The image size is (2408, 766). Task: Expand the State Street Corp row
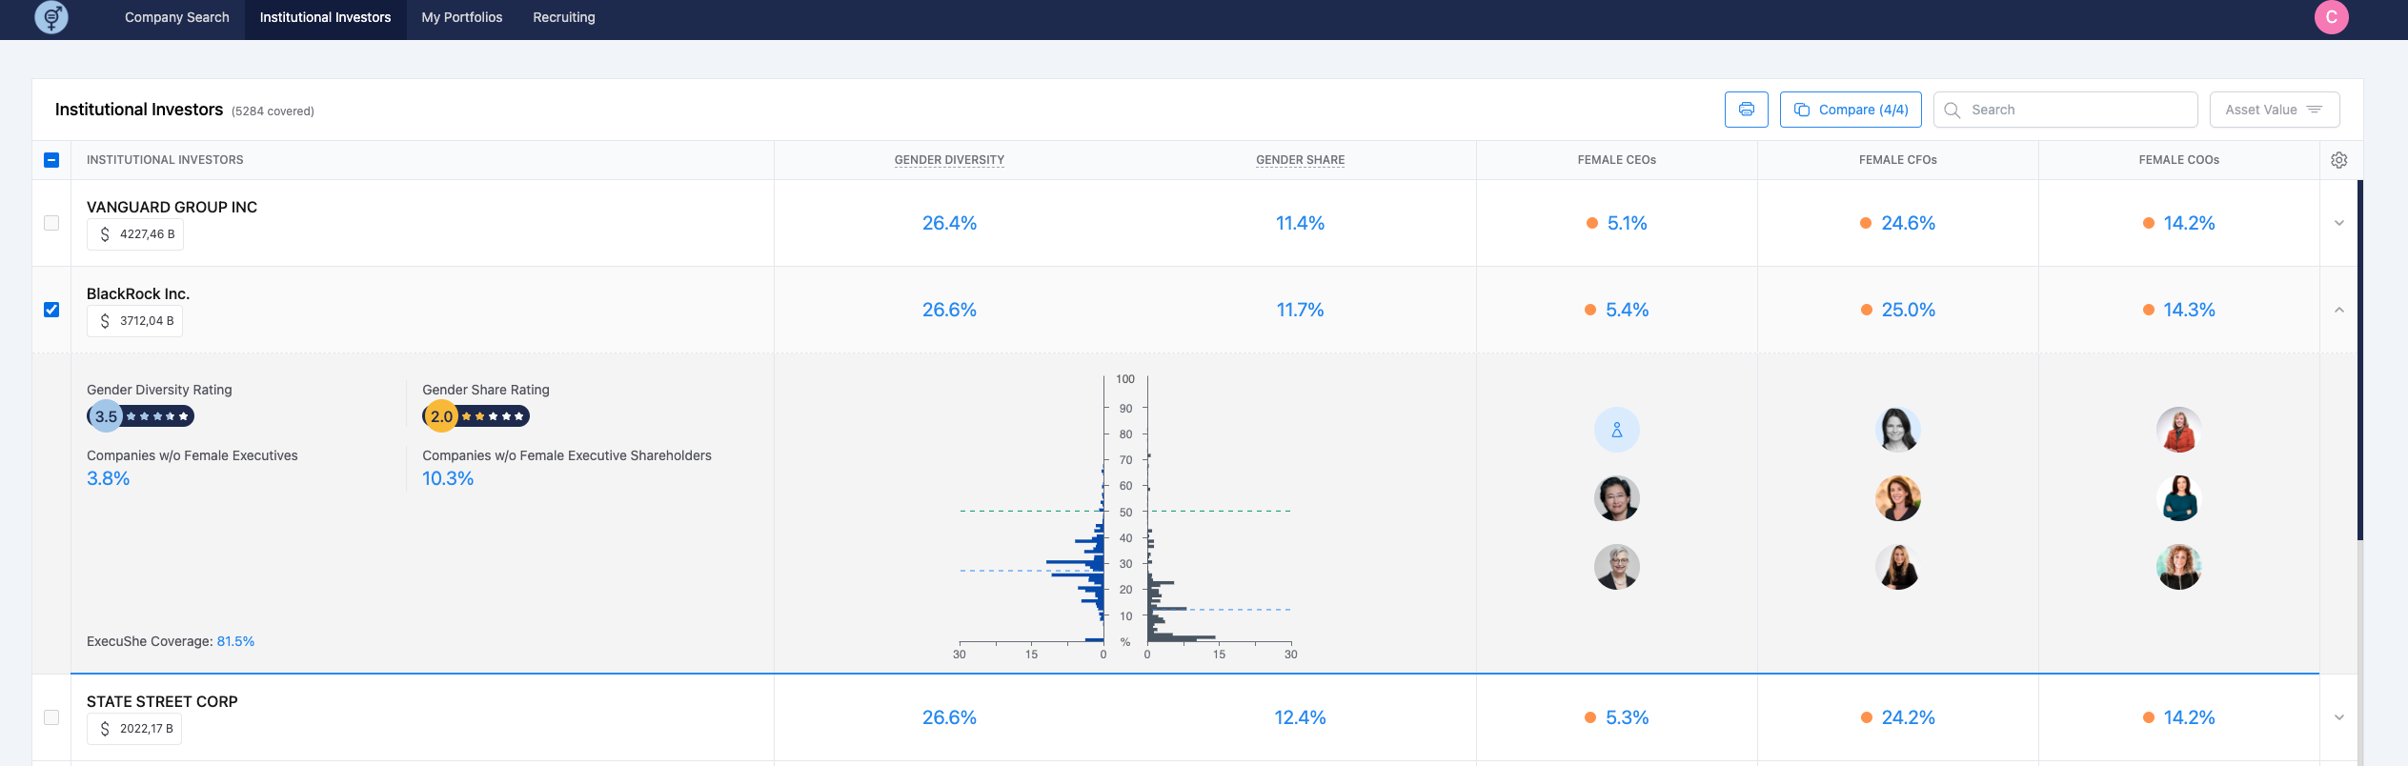click(x=2338, y=717)
